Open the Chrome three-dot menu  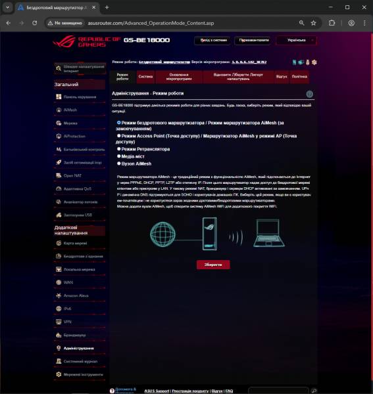(364, 23)
